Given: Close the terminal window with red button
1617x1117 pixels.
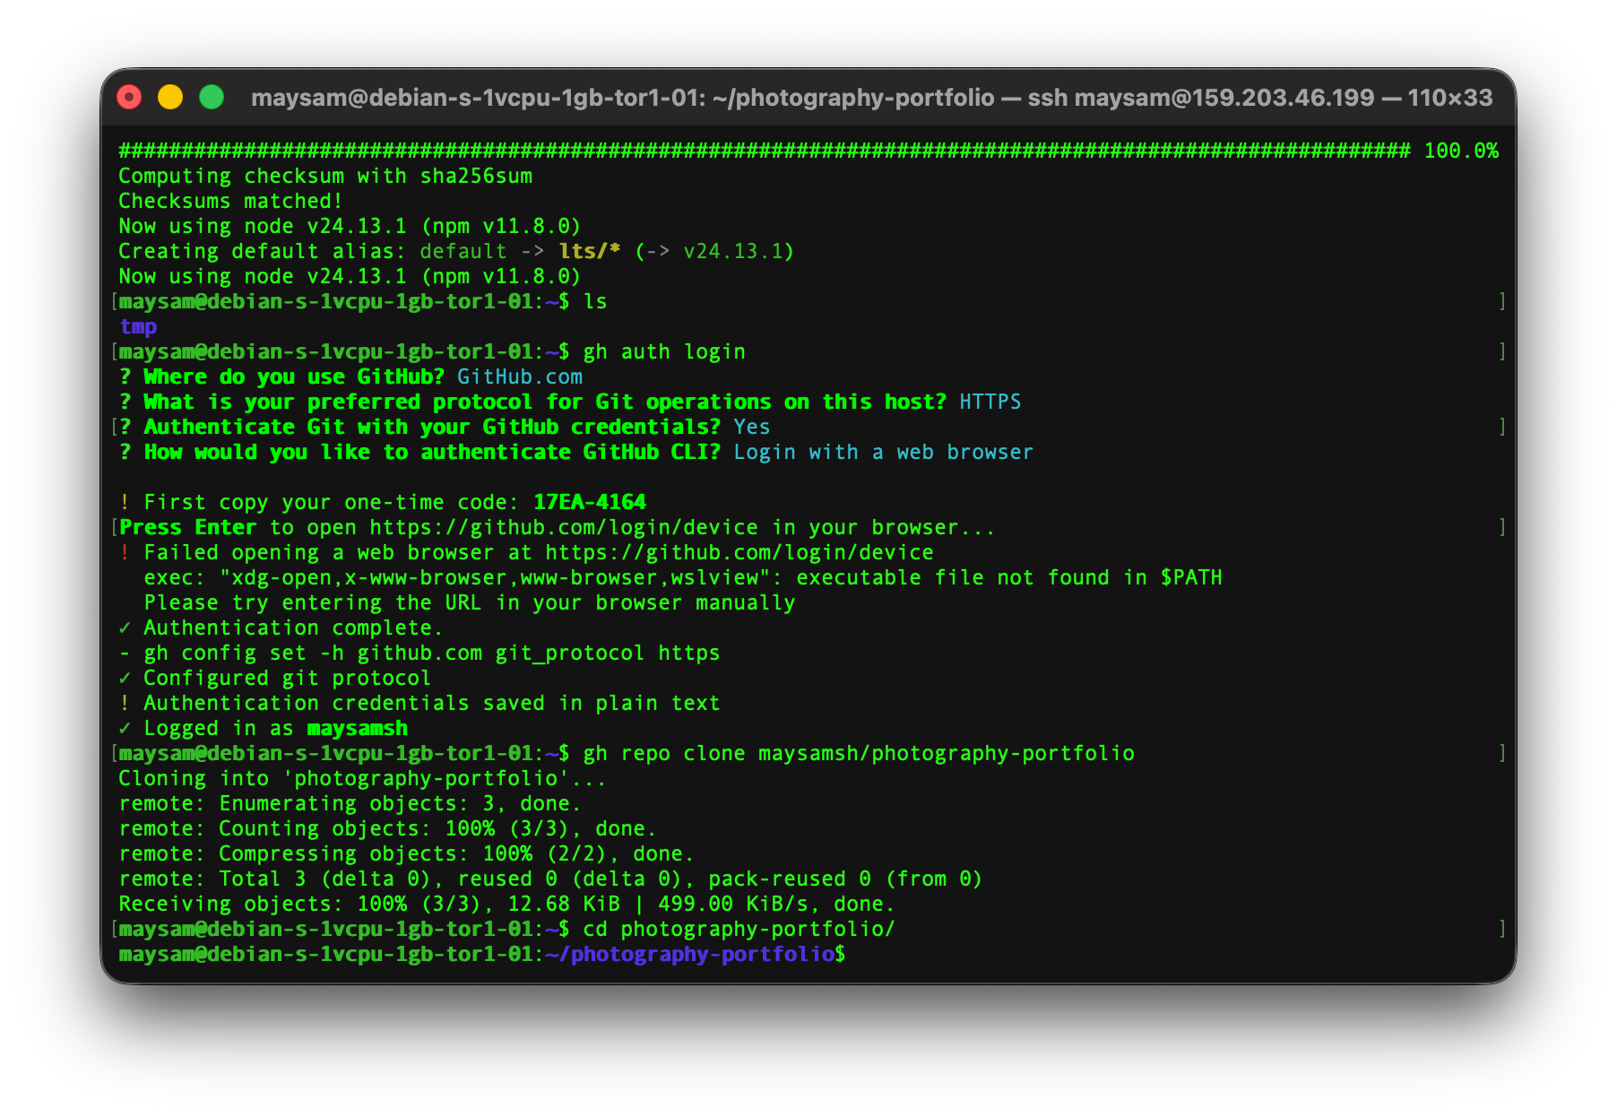Looking at the screenshot, I should (130, 97).
